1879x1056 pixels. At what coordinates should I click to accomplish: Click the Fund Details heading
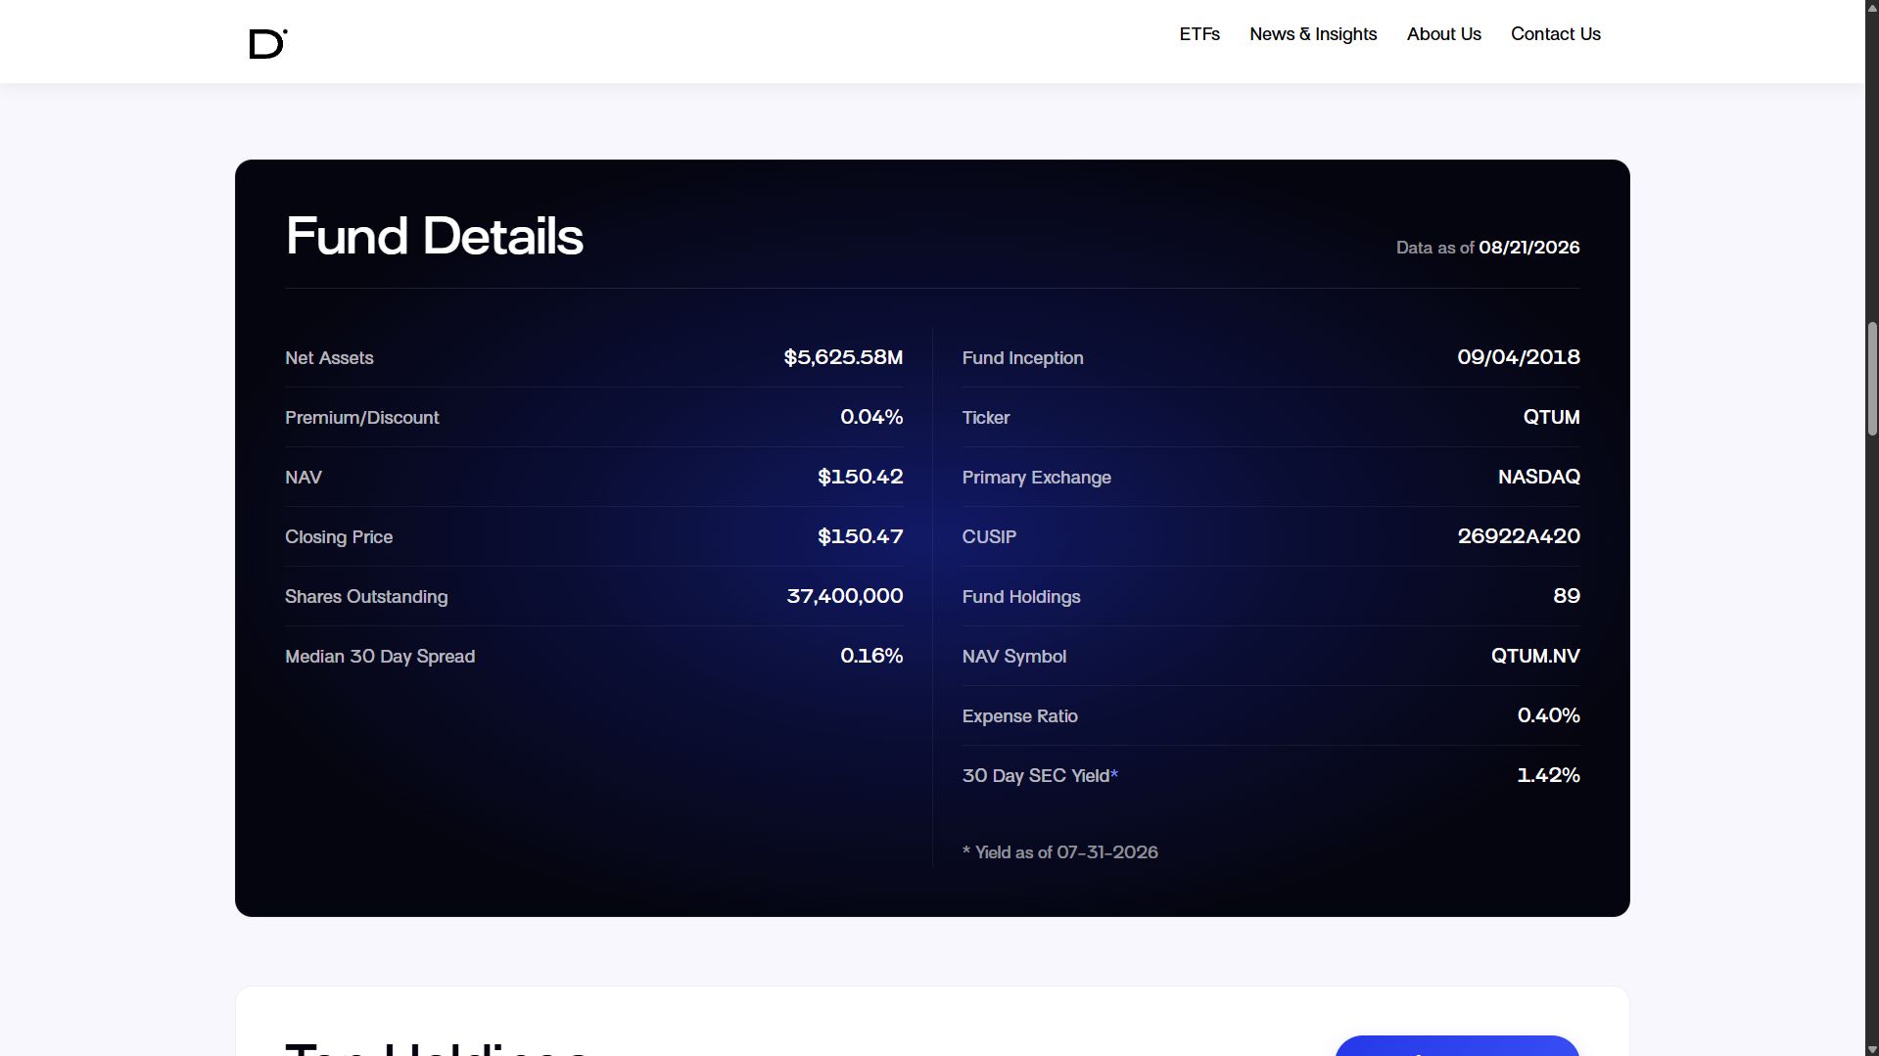(435, 236)
